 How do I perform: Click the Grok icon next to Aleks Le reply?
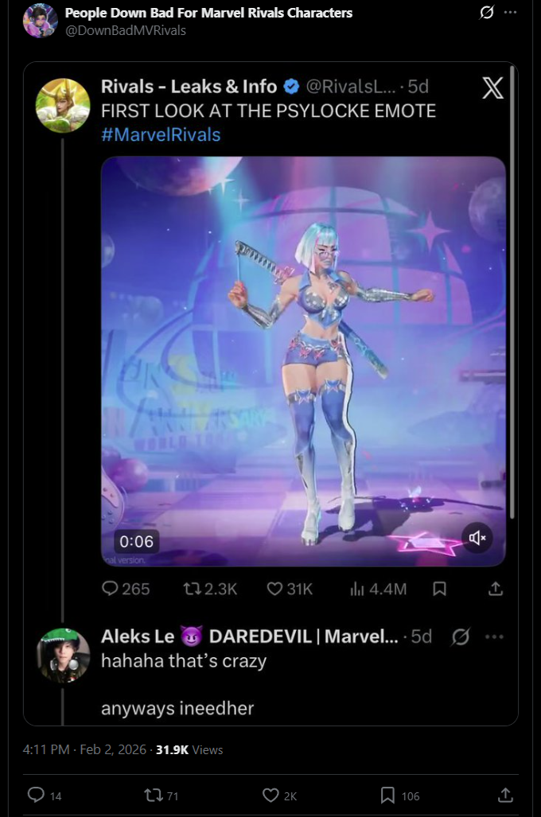[x=461, y=636]
